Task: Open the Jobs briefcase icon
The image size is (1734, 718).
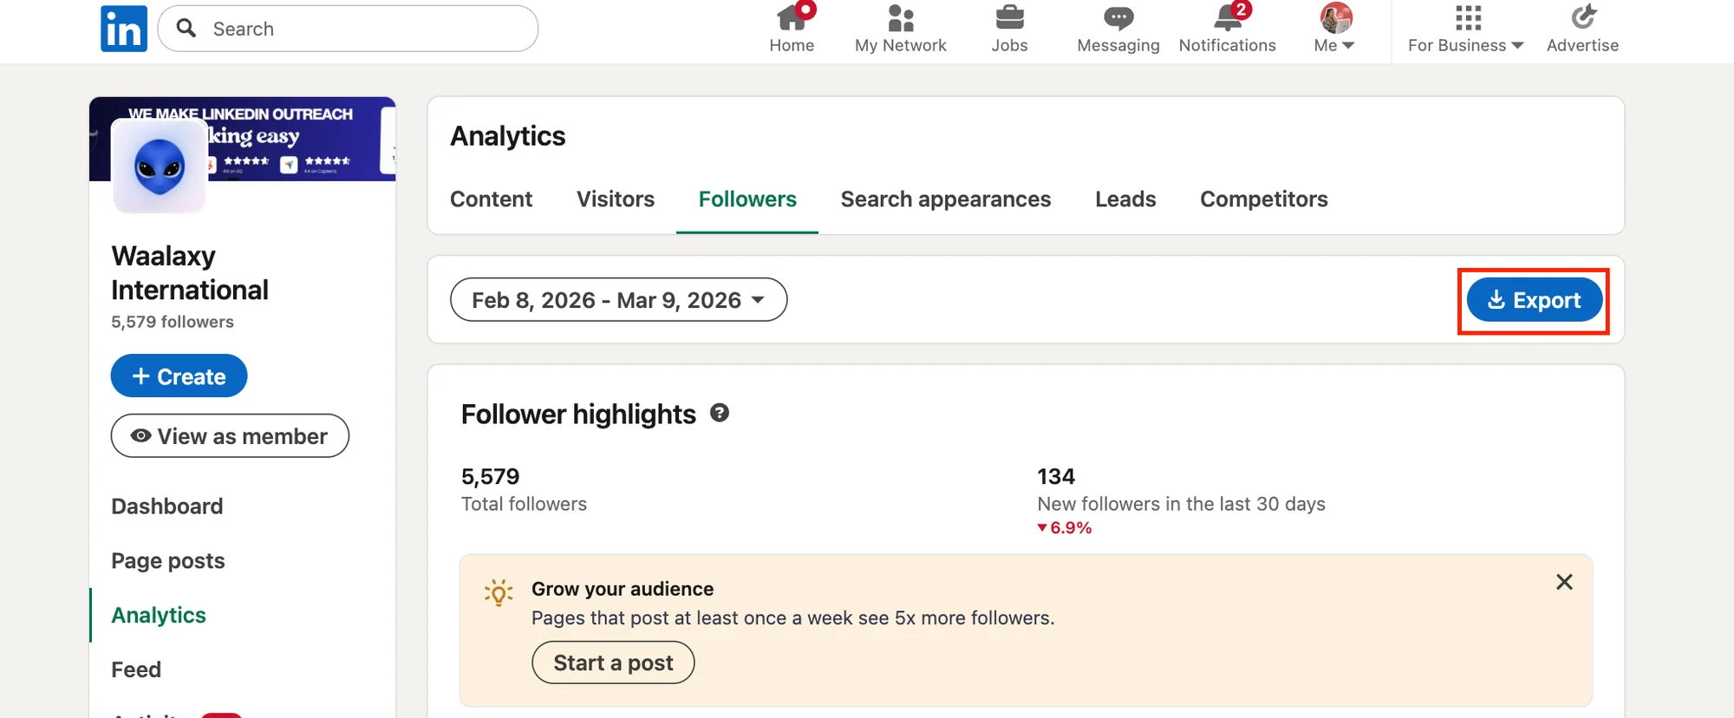Action: 1009,17
